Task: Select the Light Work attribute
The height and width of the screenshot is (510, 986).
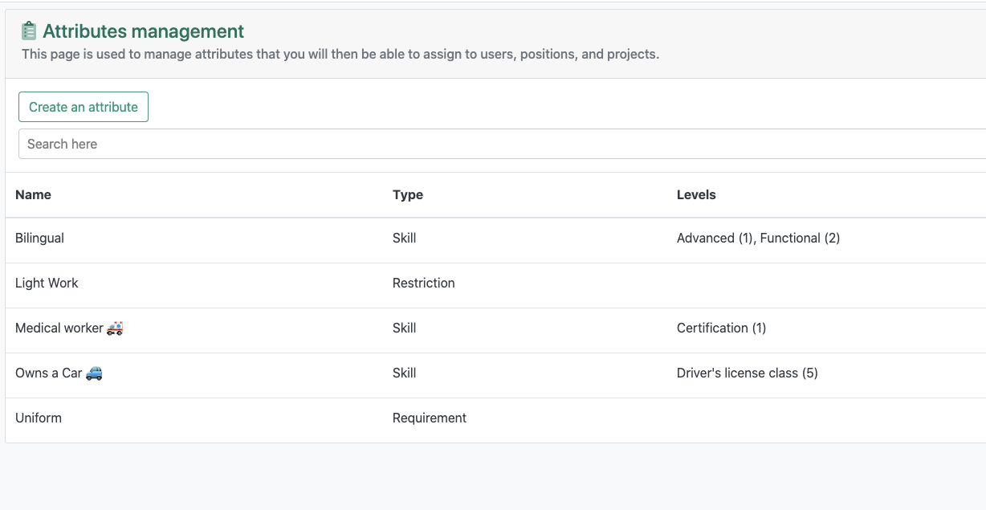Action: pyautogui.click(x=47, y=283)
